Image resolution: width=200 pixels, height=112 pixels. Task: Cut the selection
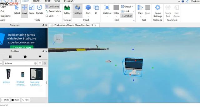2,11
